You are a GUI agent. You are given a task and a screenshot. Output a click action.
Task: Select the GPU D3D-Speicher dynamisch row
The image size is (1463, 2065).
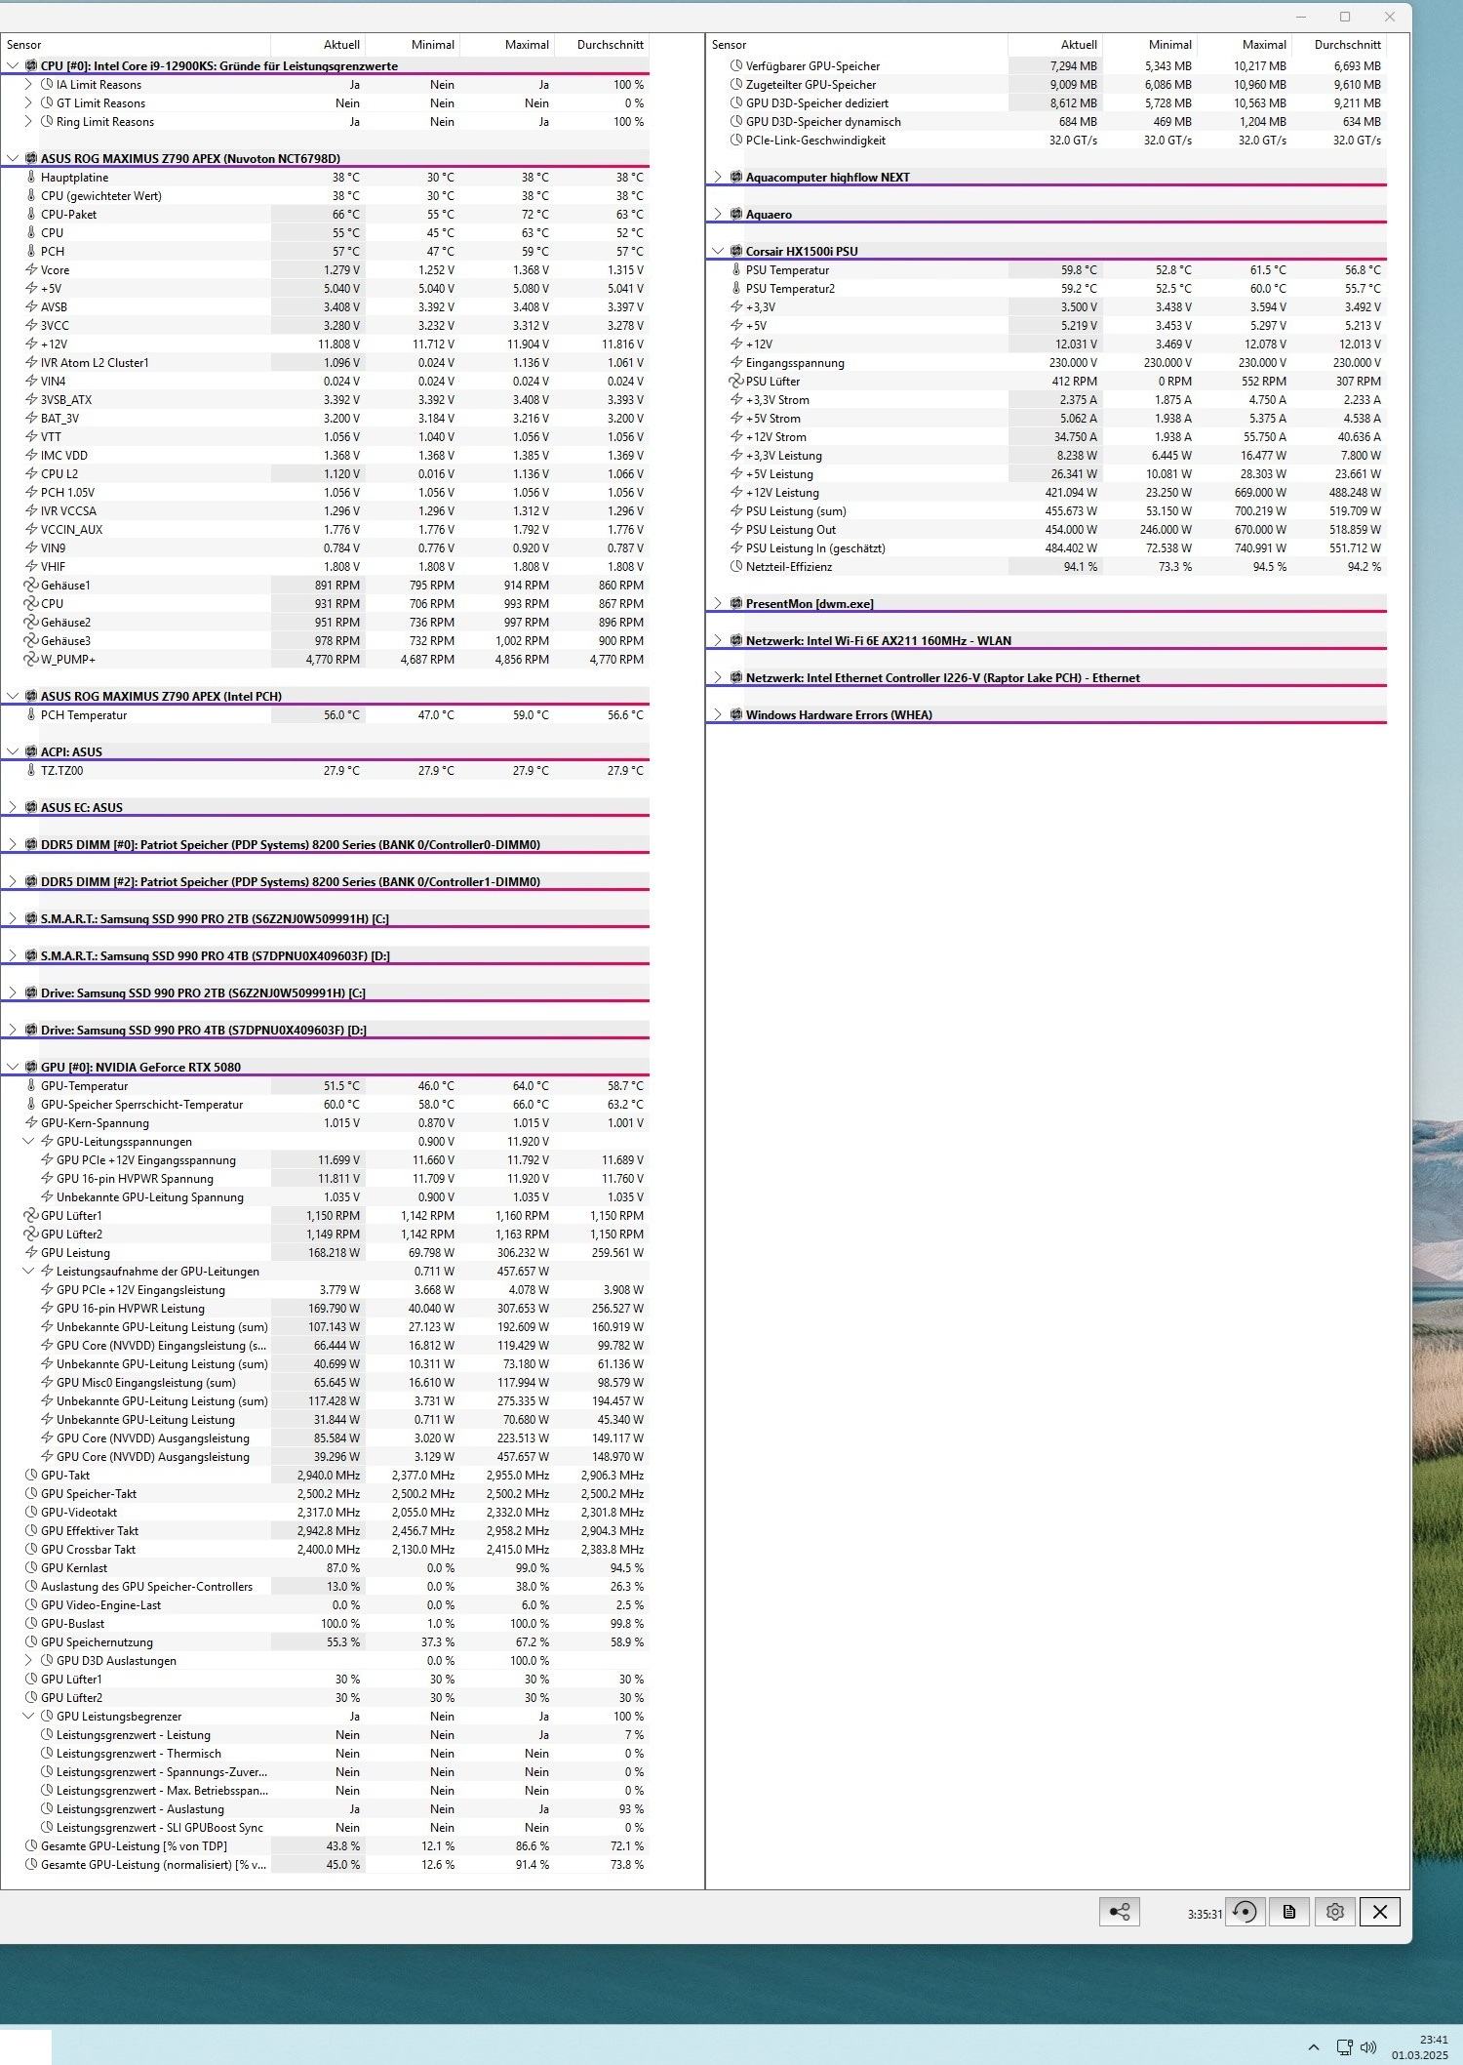[x=1047, y=121]
